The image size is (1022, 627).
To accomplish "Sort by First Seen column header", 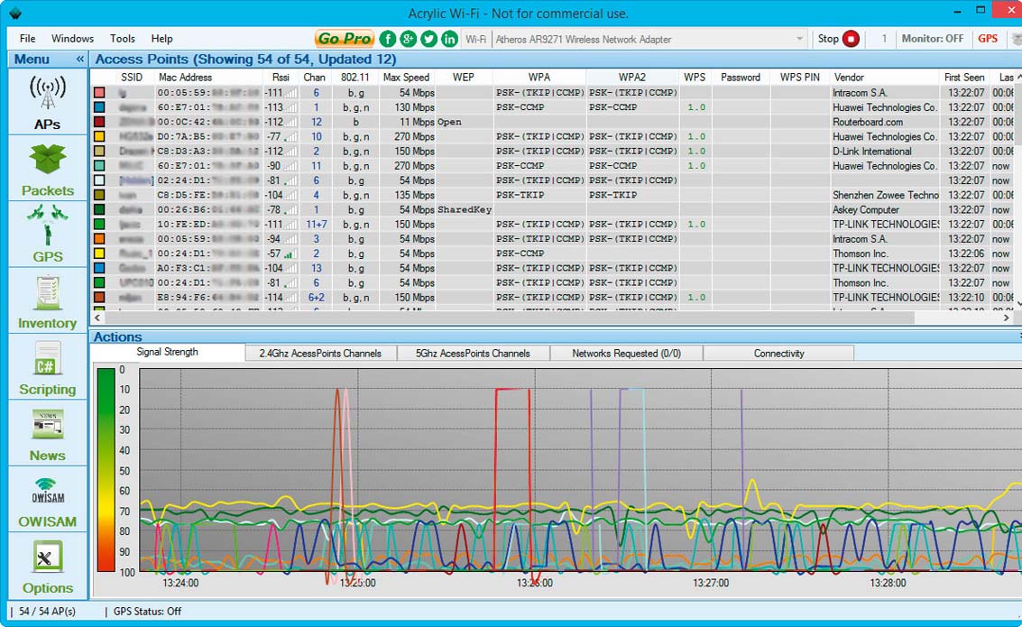I will pos(964,77).
